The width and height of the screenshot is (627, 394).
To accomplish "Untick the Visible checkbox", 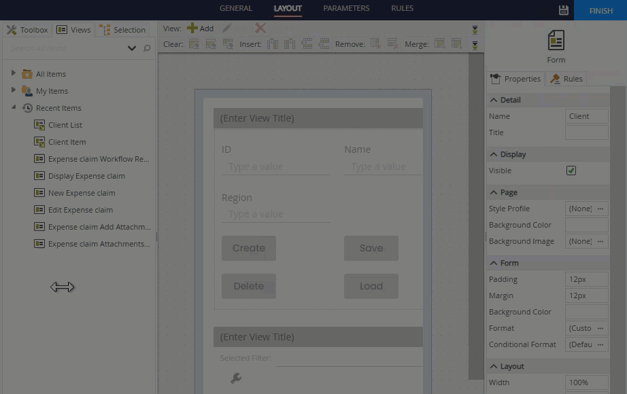I will (571, 171).
